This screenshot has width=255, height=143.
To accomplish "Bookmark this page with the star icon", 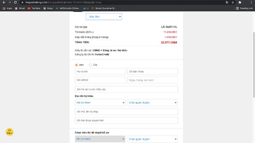I will [x=233, y=3].
